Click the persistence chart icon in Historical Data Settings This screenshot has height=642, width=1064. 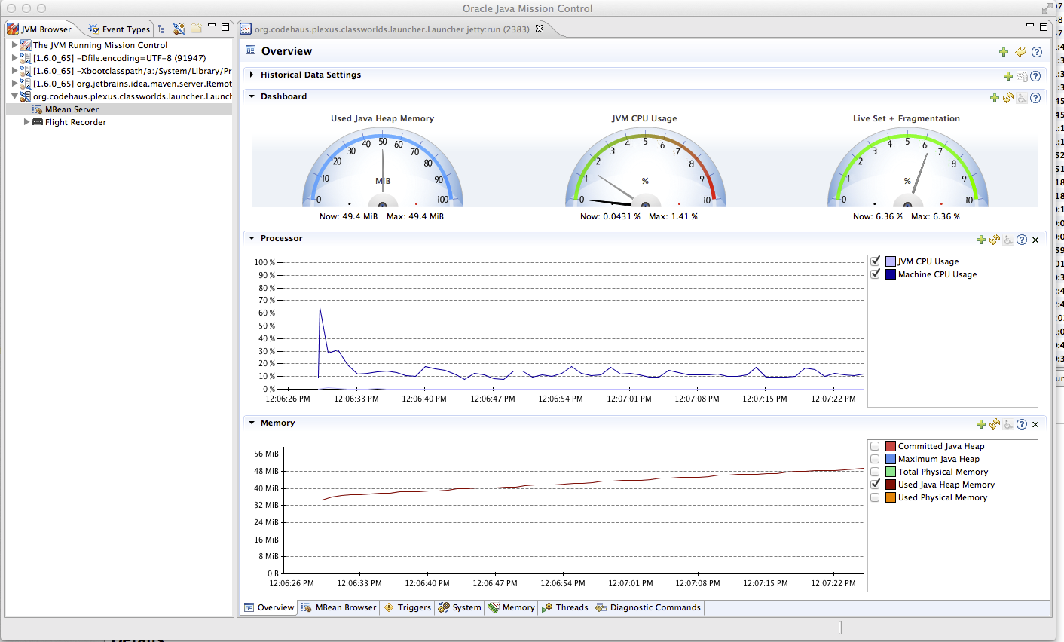[x=1022, y=76]
